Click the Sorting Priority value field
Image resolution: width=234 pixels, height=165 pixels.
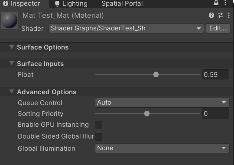click(216, 114)
